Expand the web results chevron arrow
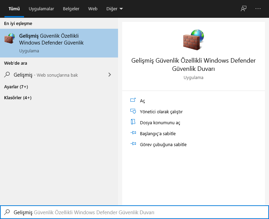Image resolution: width=269 pixels, height=219 pixels. tap(110, 75)
